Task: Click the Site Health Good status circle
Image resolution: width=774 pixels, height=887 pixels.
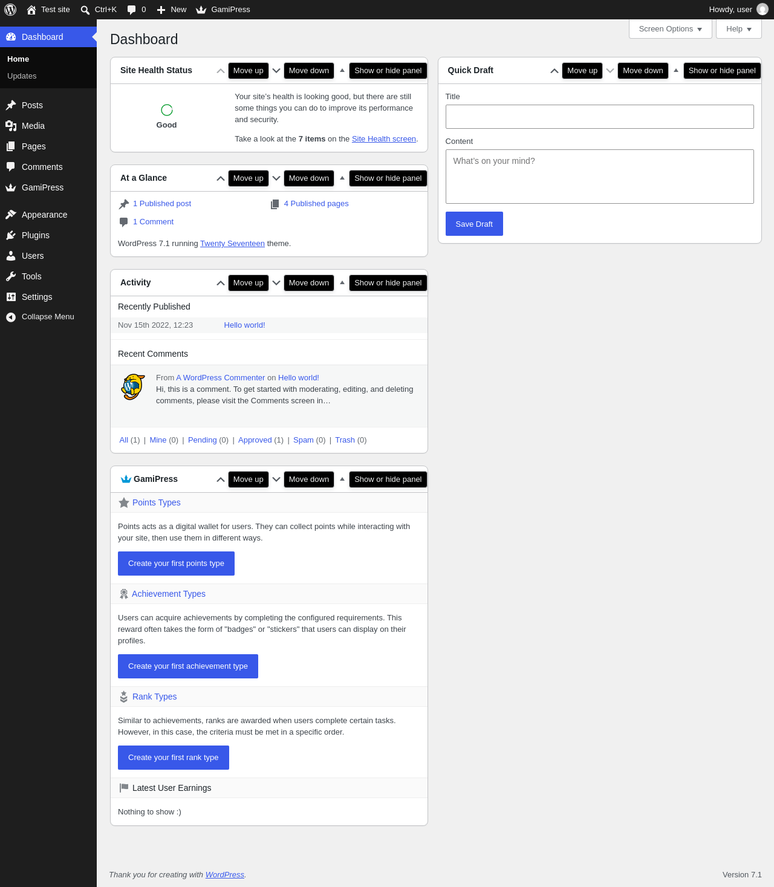Action: [x=167, y=110]
